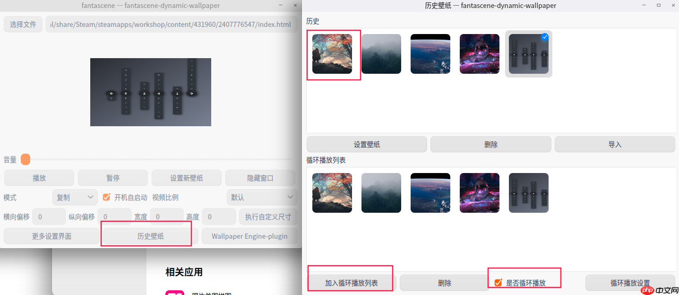Click 加入循环播放列表 button
This screenshot has width=679, height=295.
pyautogui.click(x=351, y=283)
